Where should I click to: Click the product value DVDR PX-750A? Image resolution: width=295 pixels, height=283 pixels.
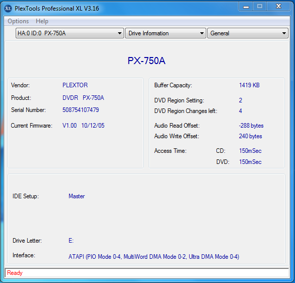[x=83, y=98]
